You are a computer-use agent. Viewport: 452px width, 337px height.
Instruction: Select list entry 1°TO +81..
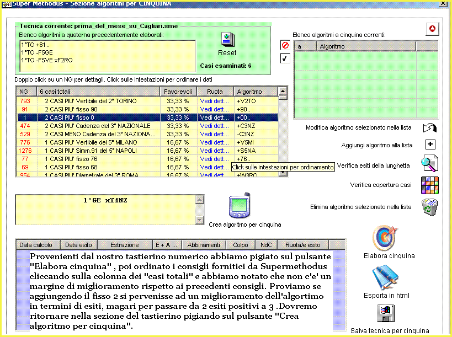tap(35, 45)
